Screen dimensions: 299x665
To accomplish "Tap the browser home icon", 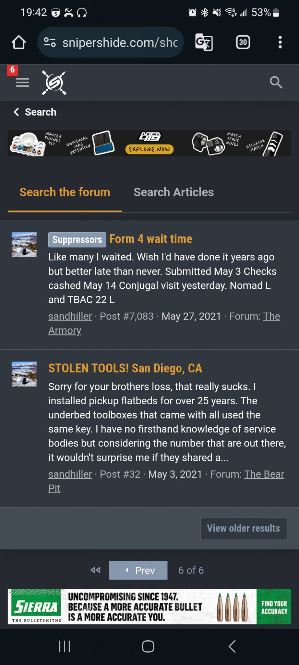I will pos(19,42).
